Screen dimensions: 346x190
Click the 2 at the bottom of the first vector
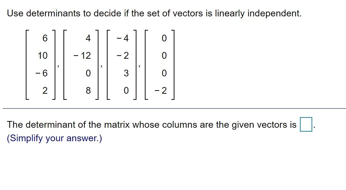45,91
